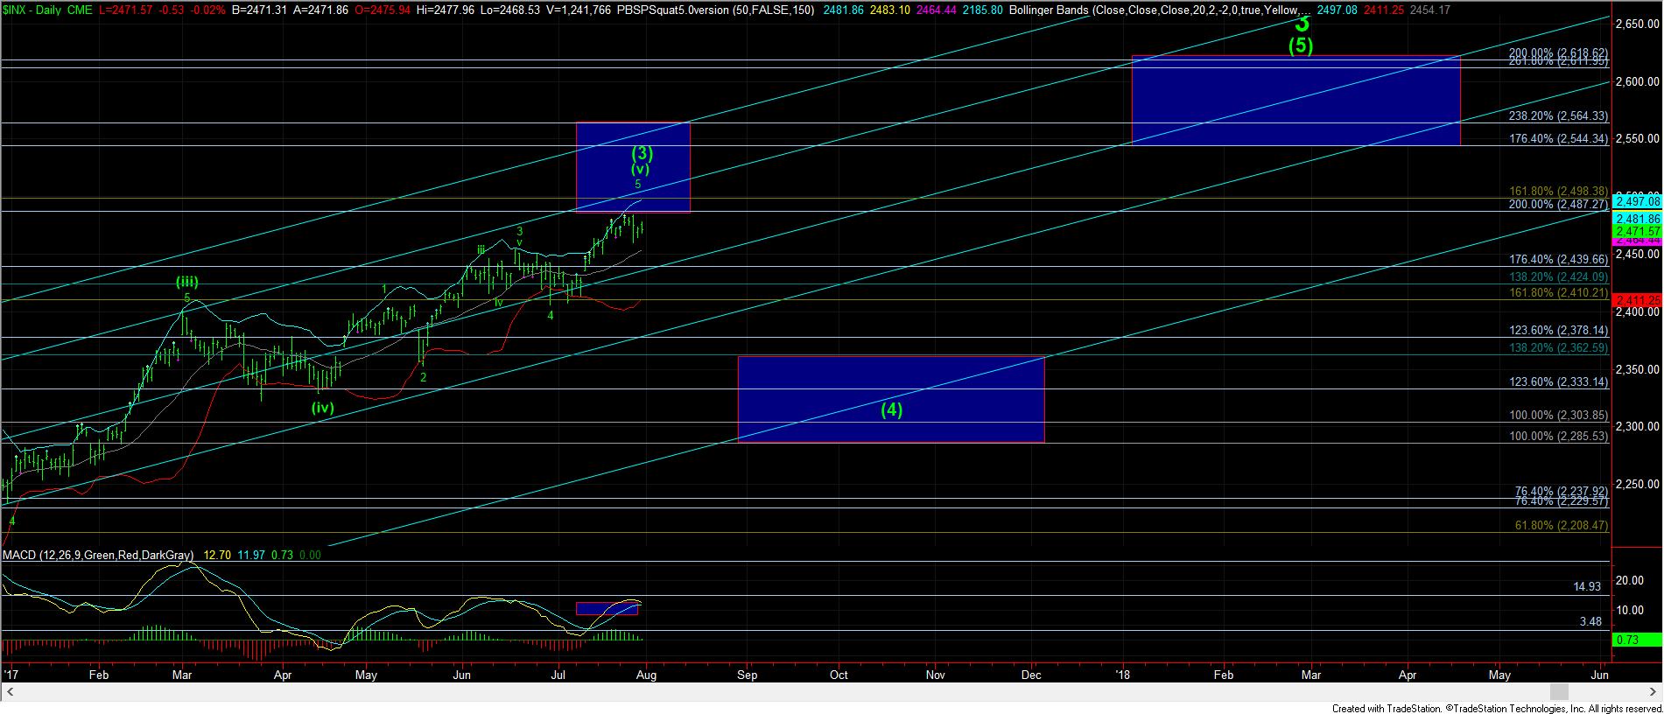Click the 2,550.00 price axis label
Screen dimensions: 1664x714
(1638, 139)
